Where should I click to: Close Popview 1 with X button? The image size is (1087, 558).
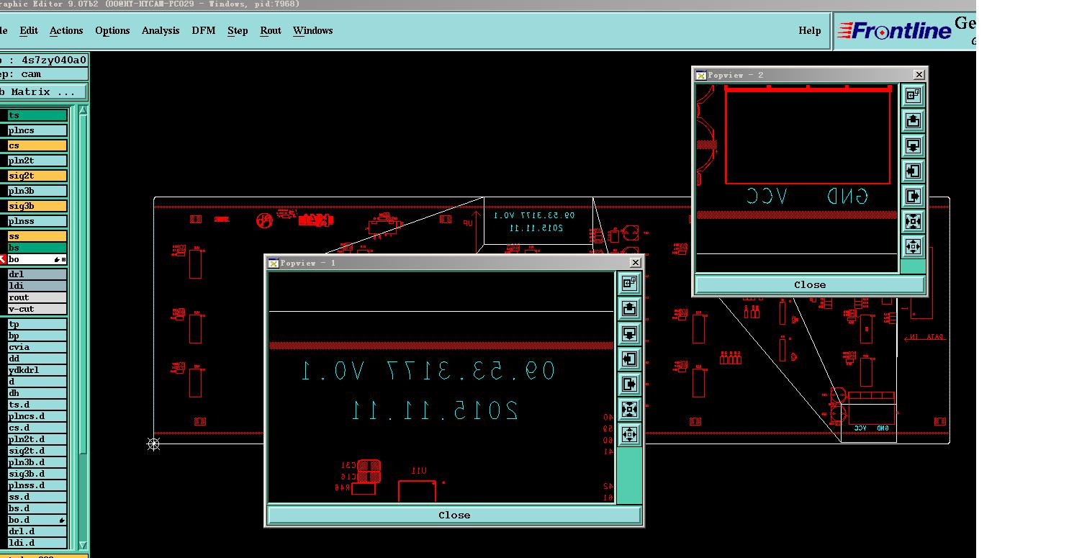(635, 263)
